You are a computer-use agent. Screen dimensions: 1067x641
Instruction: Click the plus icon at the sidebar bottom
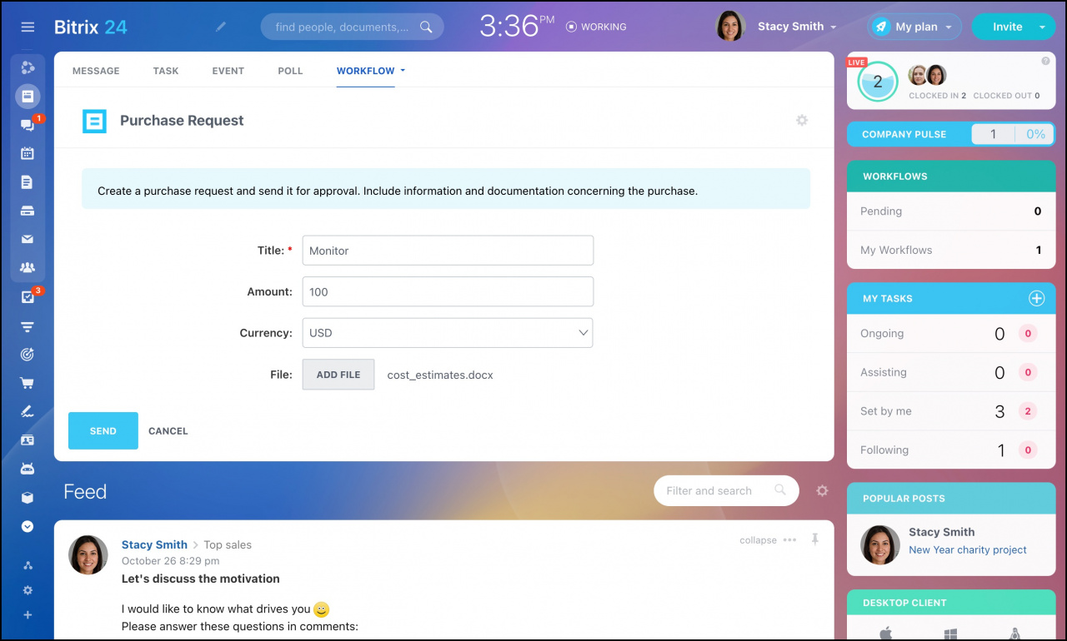[x=28, y=615]
